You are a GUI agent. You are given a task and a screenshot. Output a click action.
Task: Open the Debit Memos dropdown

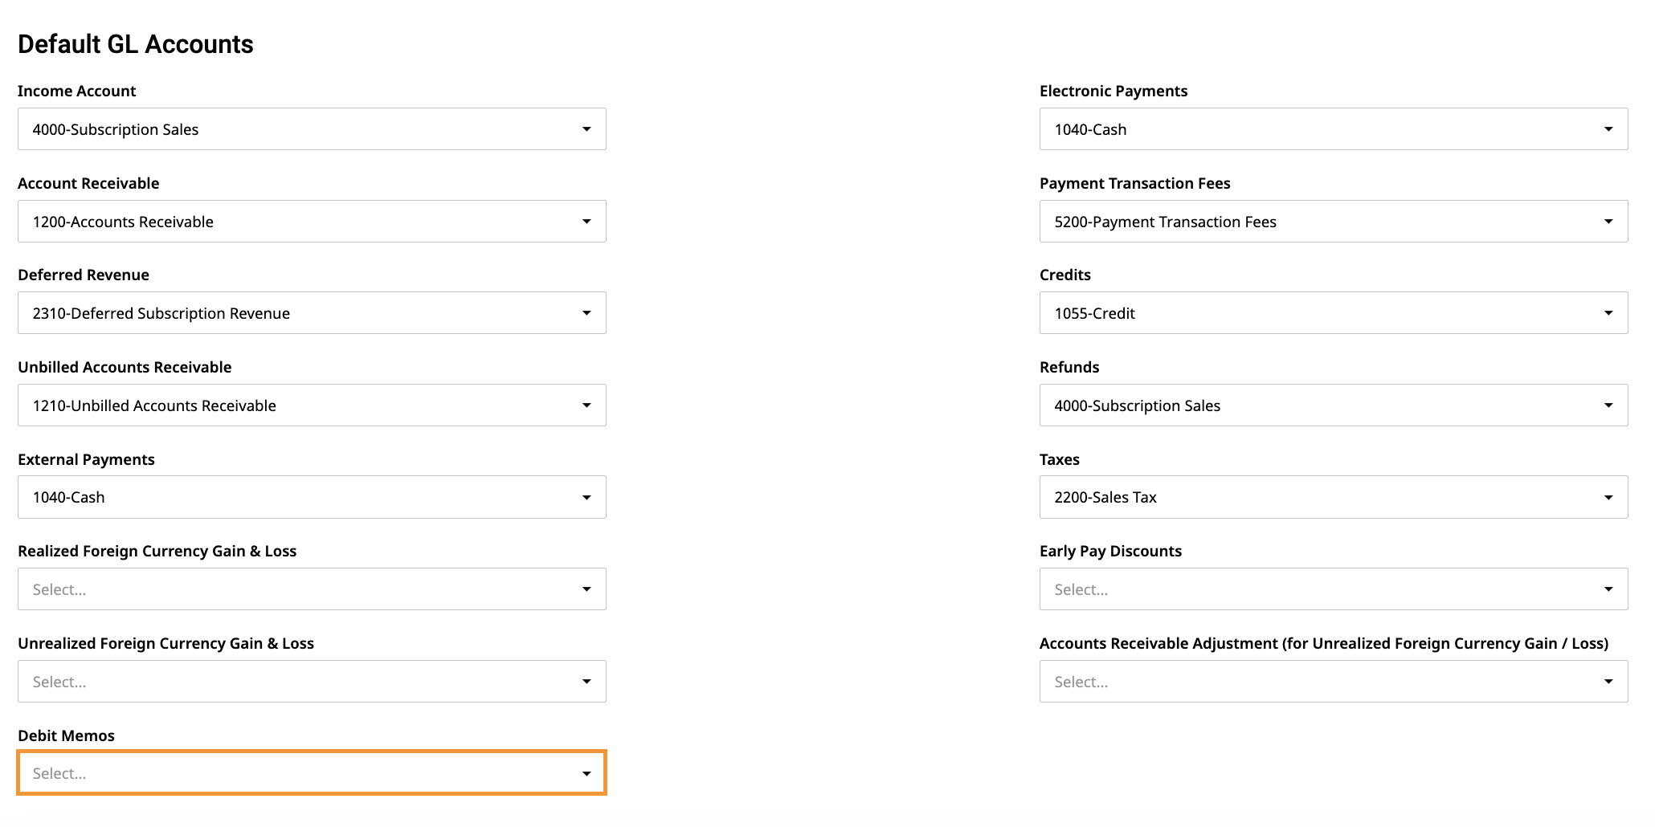coord(312,773)
